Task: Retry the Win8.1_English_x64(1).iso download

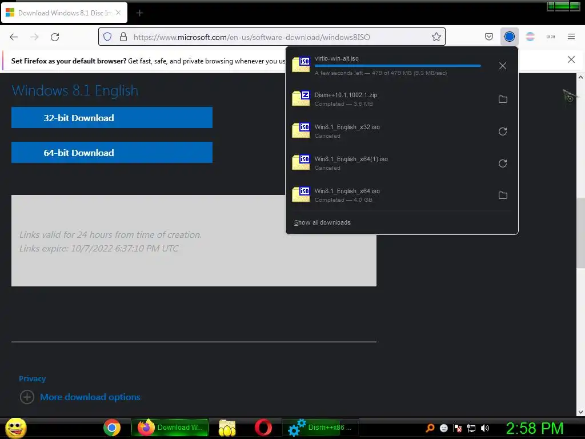Action: point(503,163)
